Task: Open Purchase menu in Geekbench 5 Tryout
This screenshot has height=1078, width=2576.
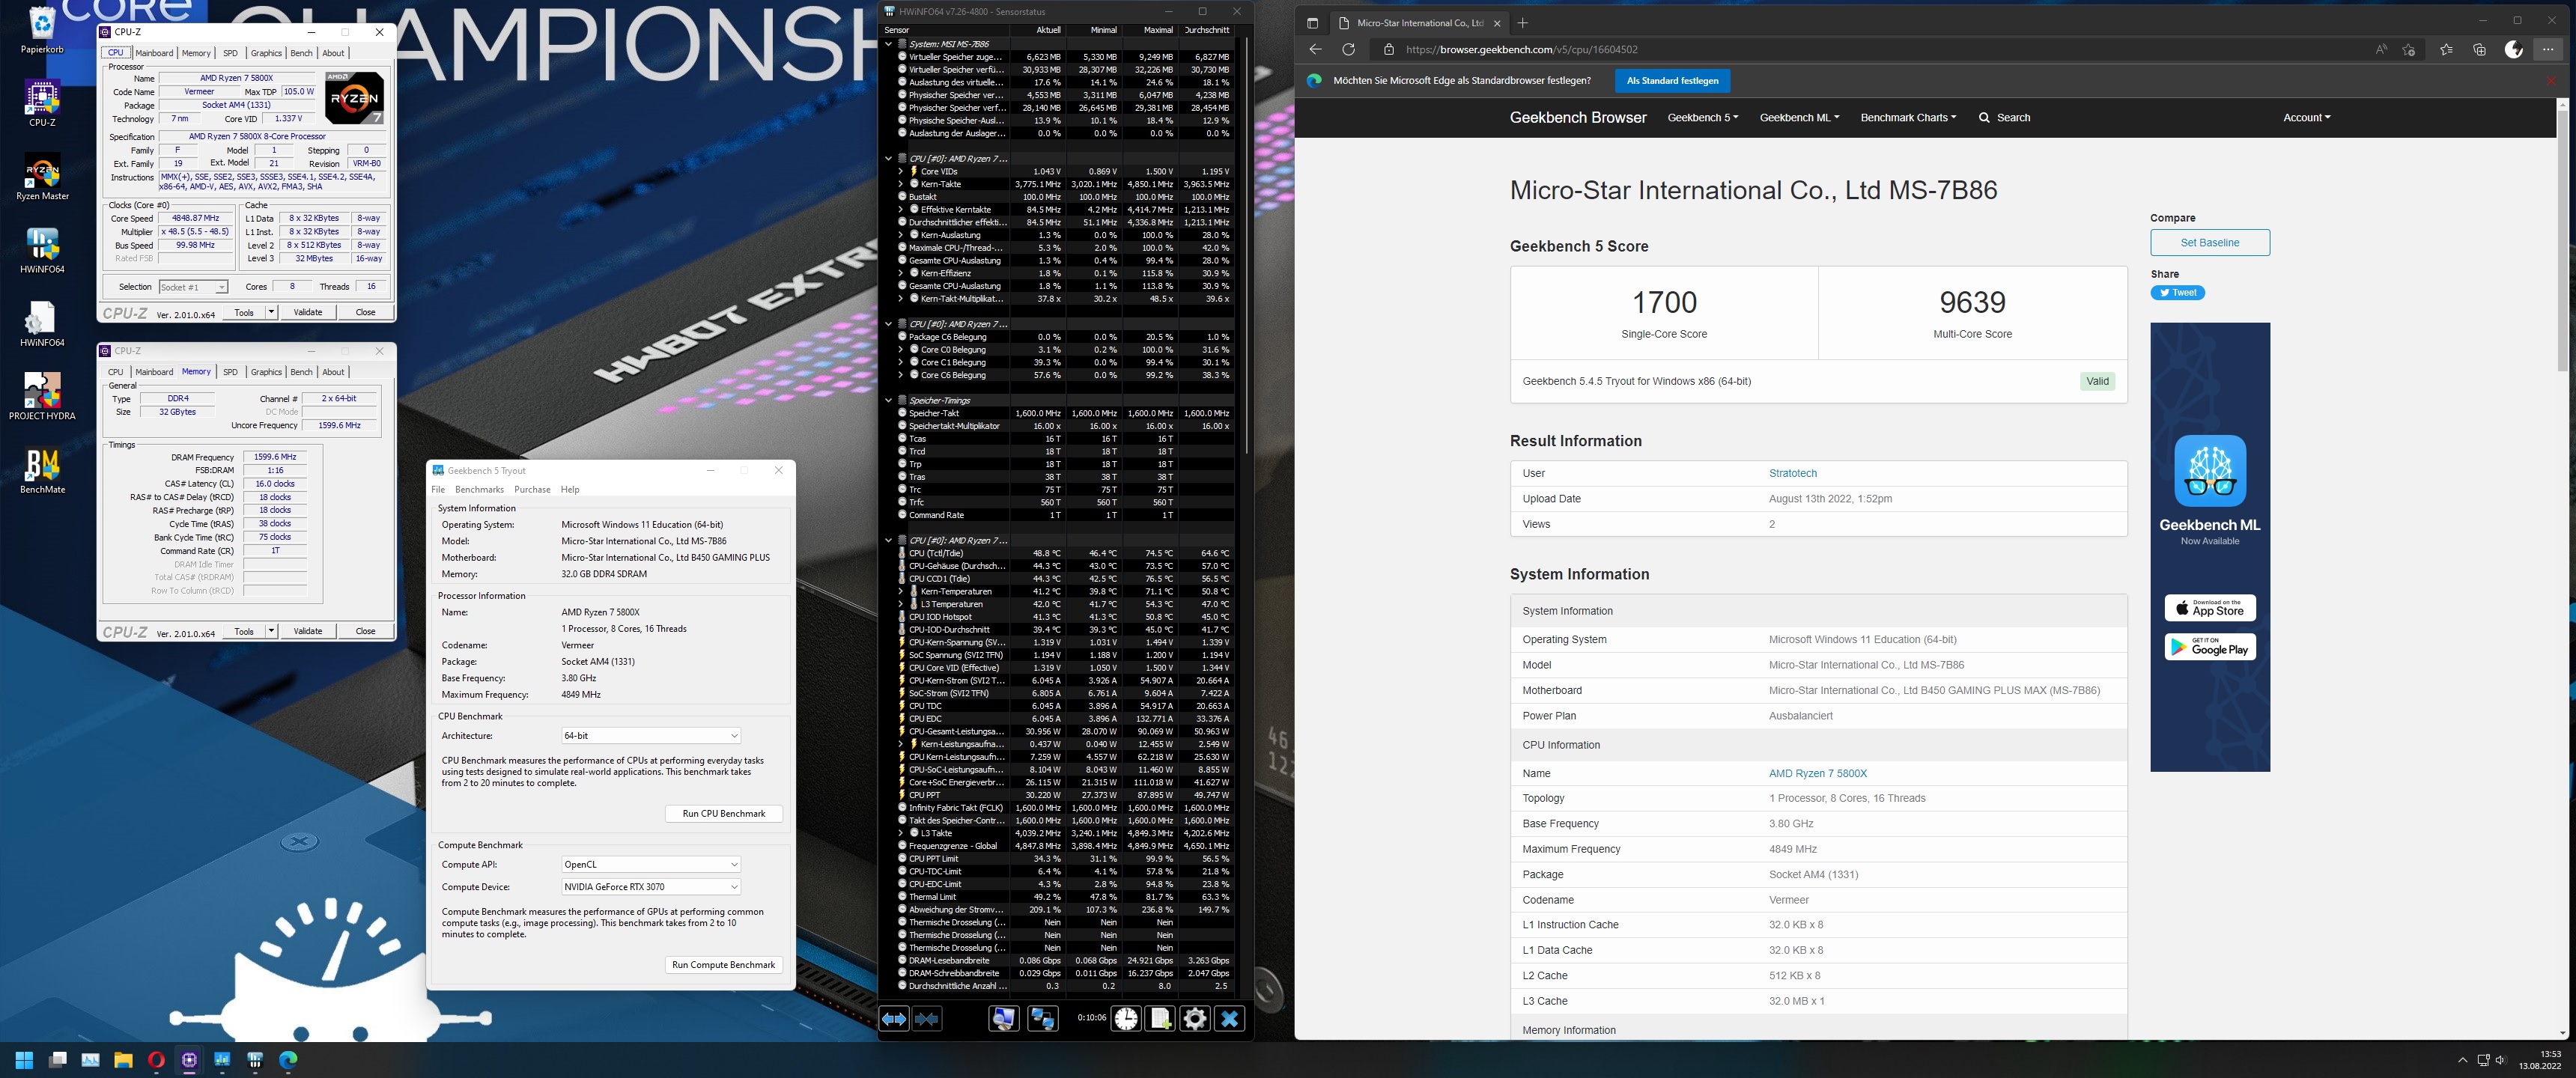Action: click(x=532, y=489)
